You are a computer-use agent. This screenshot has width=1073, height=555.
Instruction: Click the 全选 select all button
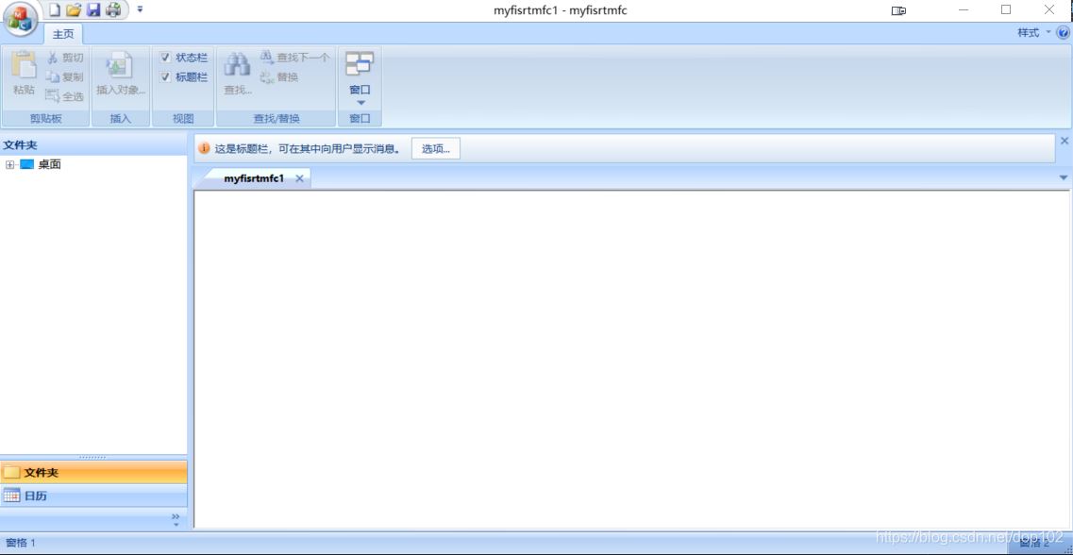pos(65,96)
